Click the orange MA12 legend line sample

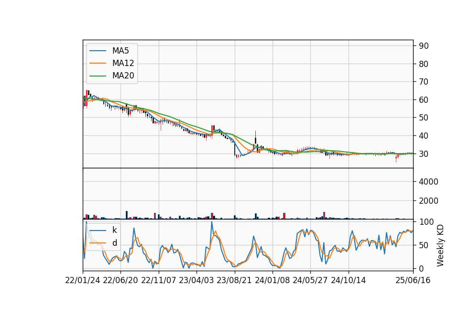point(98,63)
